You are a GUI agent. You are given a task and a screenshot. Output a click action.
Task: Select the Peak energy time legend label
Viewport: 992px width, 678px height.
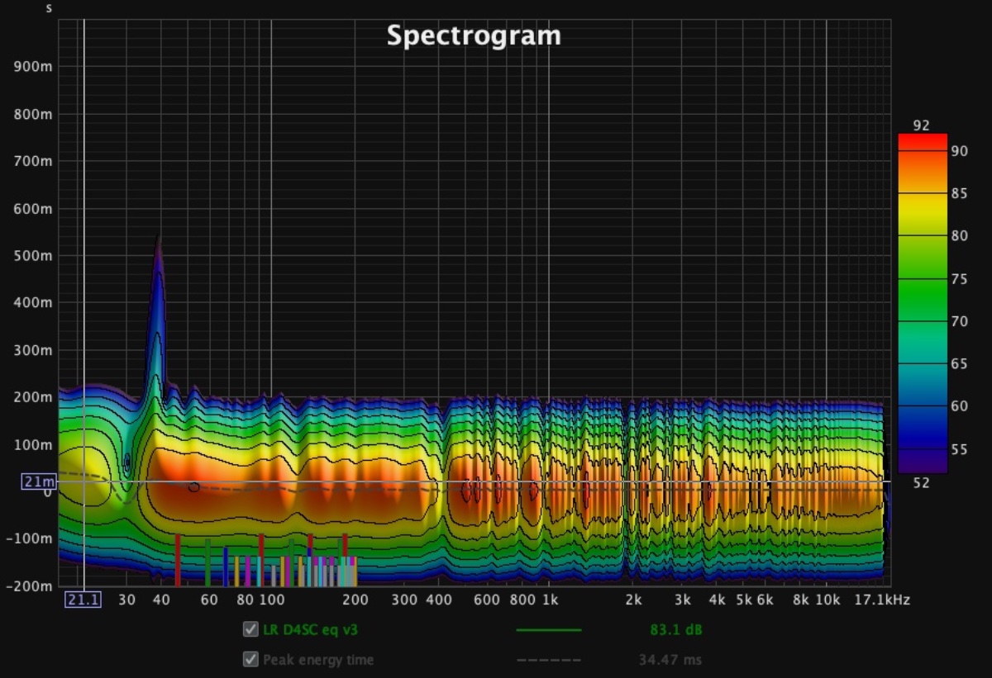click(x=317, y=660)
